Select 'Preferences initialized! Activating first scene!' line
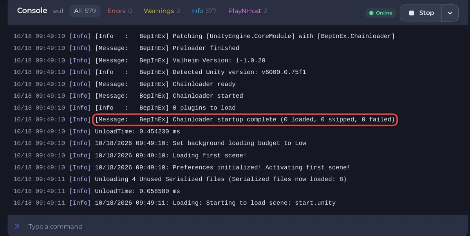Image resolution: width=470 pixels, height=236 pixels. tap(182, 167)
